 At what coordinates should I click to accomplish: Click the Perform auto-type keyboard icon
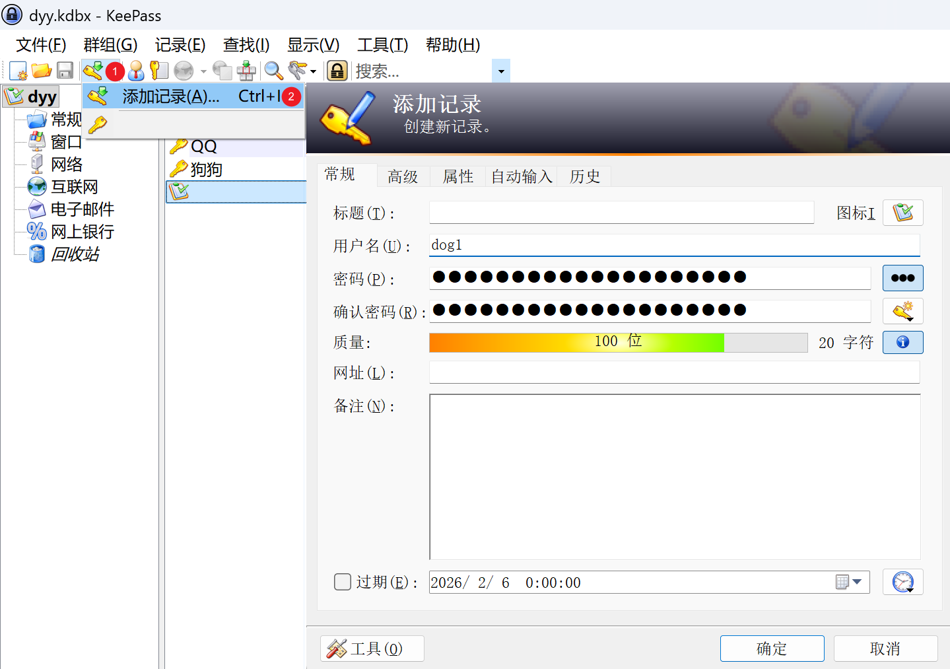[x=246, y=71]
